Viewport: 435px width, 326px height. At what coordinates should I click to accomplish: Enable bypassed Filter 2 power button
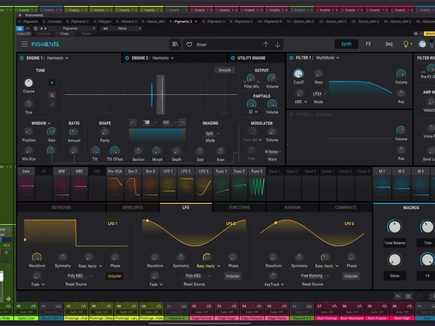[291, 114]
